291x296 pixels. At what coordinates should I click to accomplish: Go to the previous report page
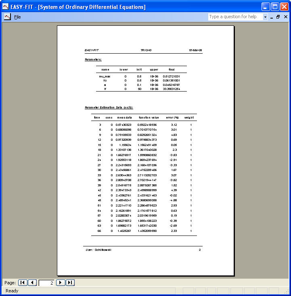(x=32, y=283)
